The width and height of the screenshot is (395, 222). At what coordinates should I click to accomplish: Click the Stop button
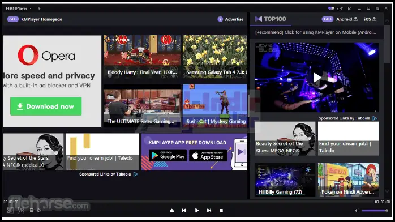click(221, 211)
